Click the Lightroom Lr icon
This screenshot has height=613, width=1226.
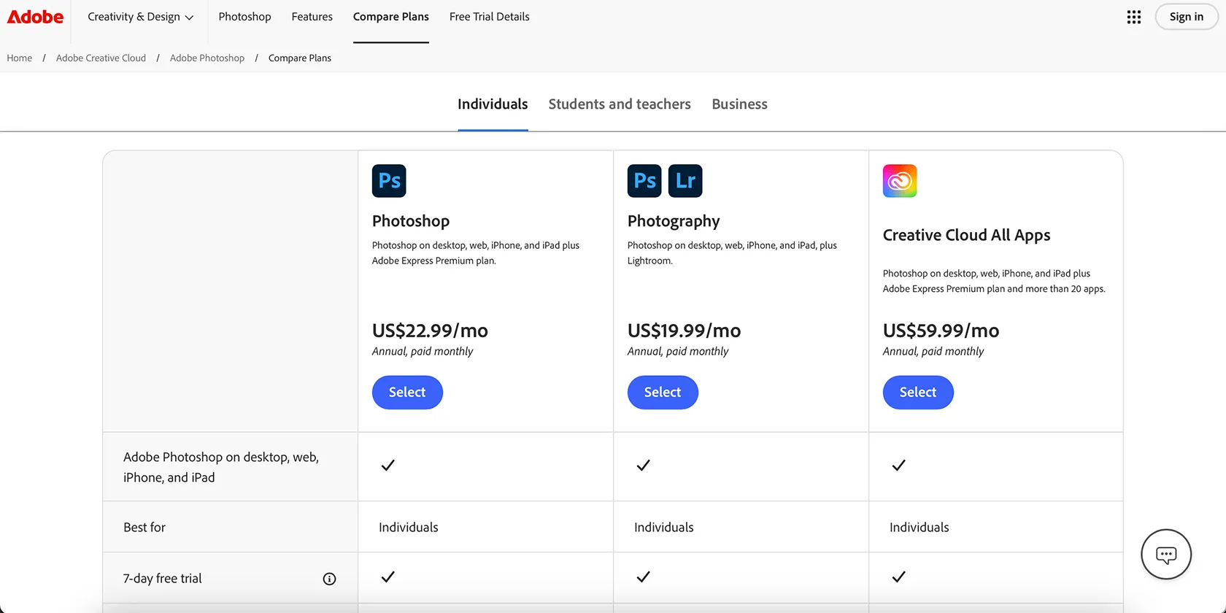tap(685, 181)
